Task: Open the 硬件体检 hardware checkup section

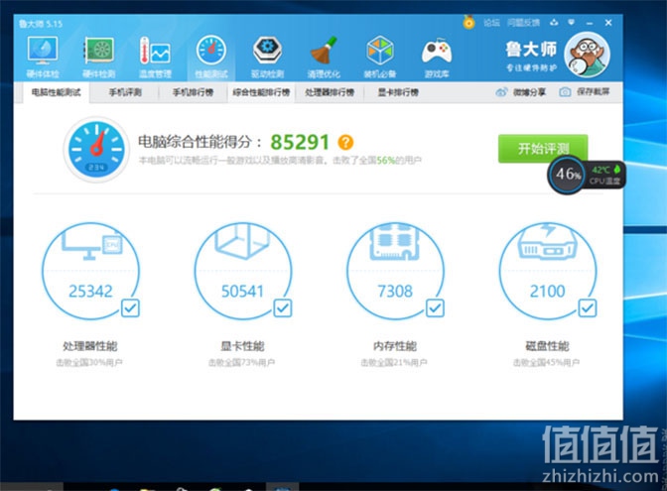Action: tap(43, 58)
